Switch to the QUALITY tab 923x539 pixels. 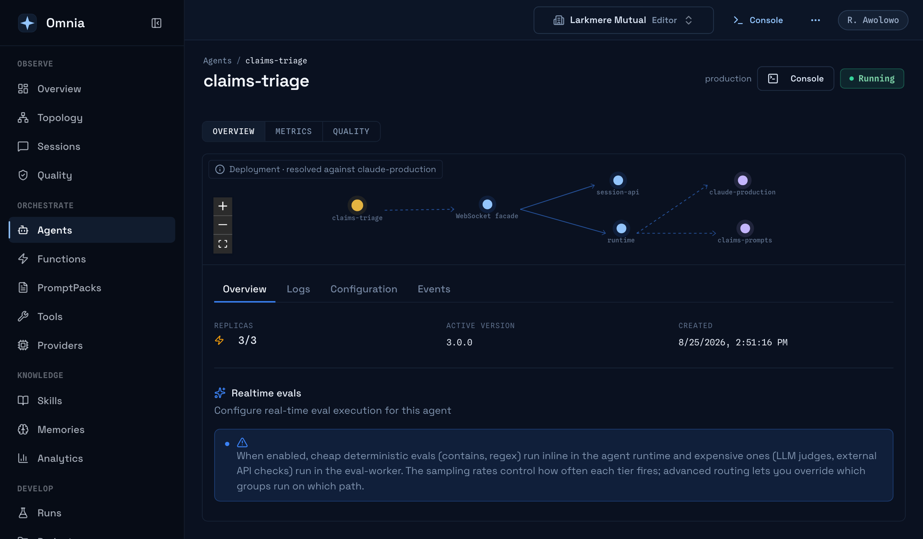tap(351, 131)
